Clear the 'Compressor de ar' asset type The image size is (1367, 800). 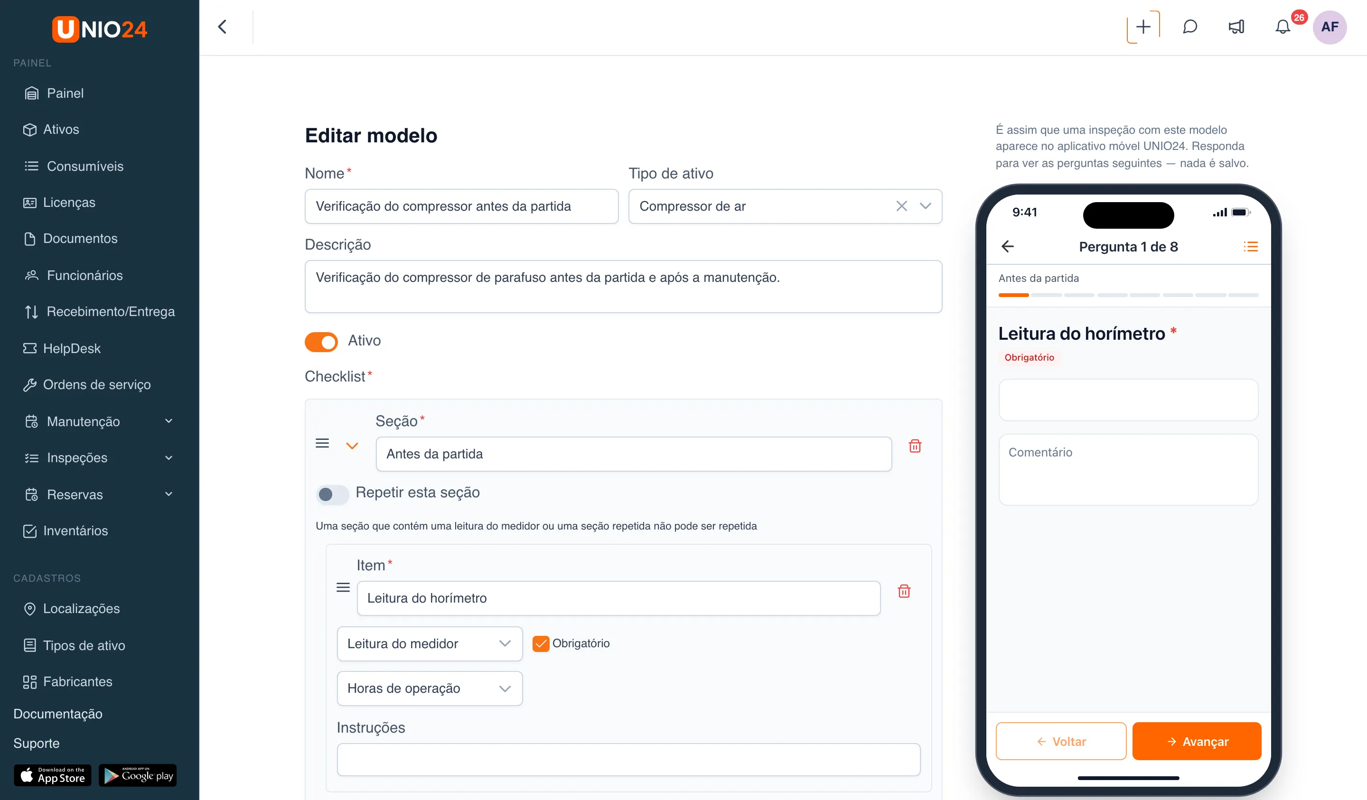[x=901, y=206]
